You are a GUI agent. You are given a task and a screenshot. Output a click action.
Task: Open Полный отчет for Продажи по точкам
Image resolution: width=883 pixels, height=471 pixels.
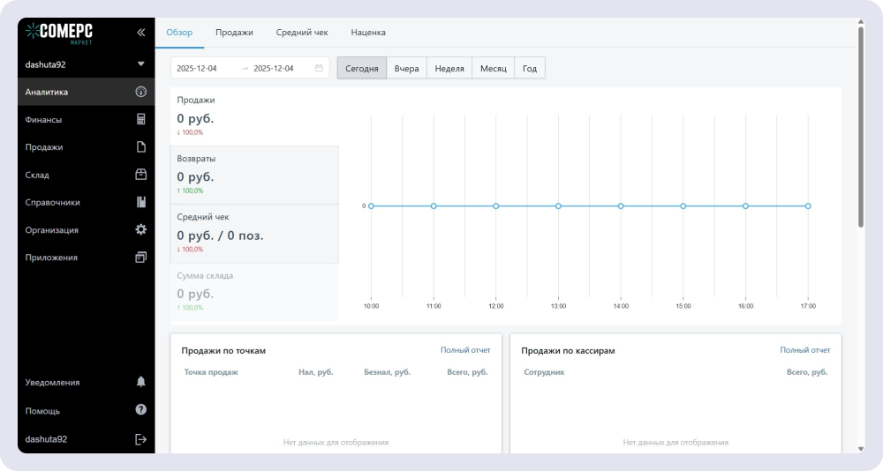click(465, 350)
